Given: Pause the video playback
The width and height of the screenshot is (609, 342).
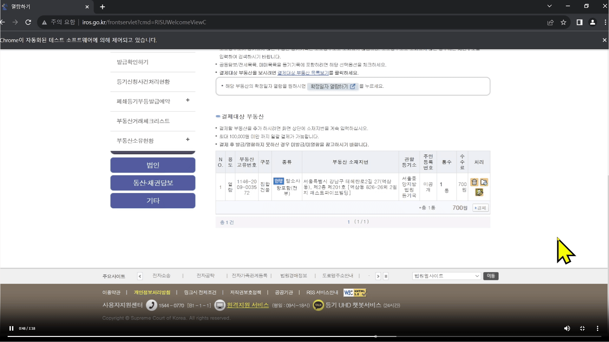Looking at the screenshot, I should [x=11, y=328].
